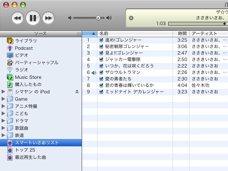The height and width of the screenshot is (171, 228).
Task: Select the アニメ特撮 folder
Action: [x=22, y=106]
